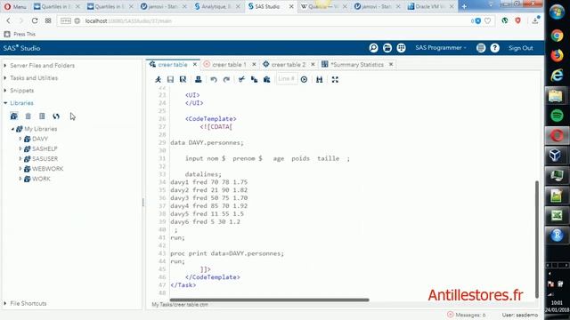Open the search icon in SAS header
Viewport: 570px width, 320px height.
click(373, 48)
